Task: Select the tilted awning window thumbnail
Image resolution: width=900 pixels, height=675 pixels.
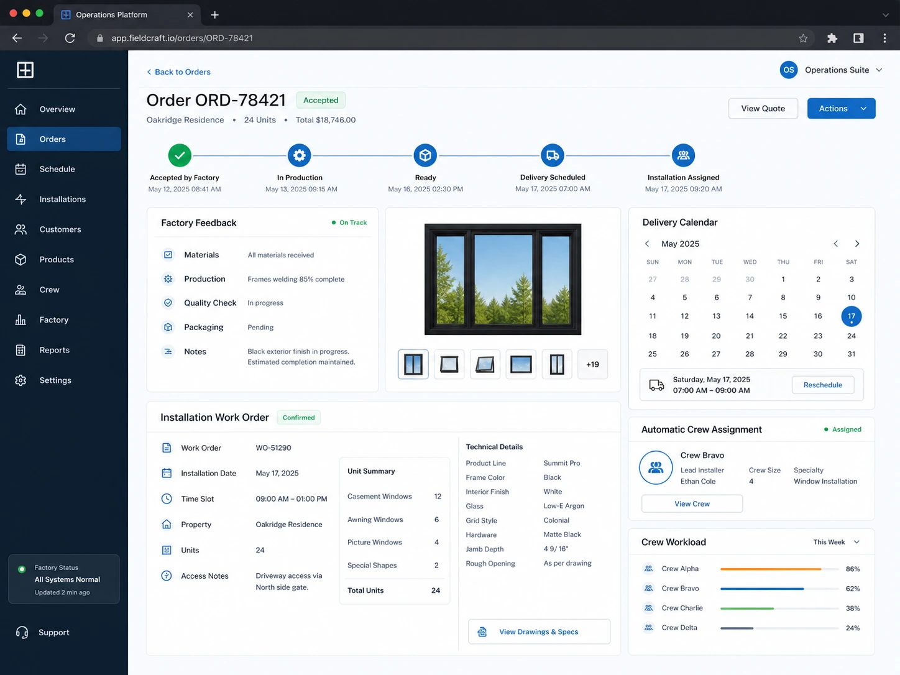Action: (x=485, y=364)
